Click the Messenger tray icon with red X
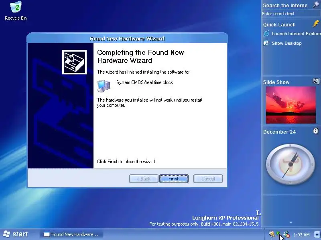Image resolution: width=321 pixels, height=240 pixels. [286, 234]
